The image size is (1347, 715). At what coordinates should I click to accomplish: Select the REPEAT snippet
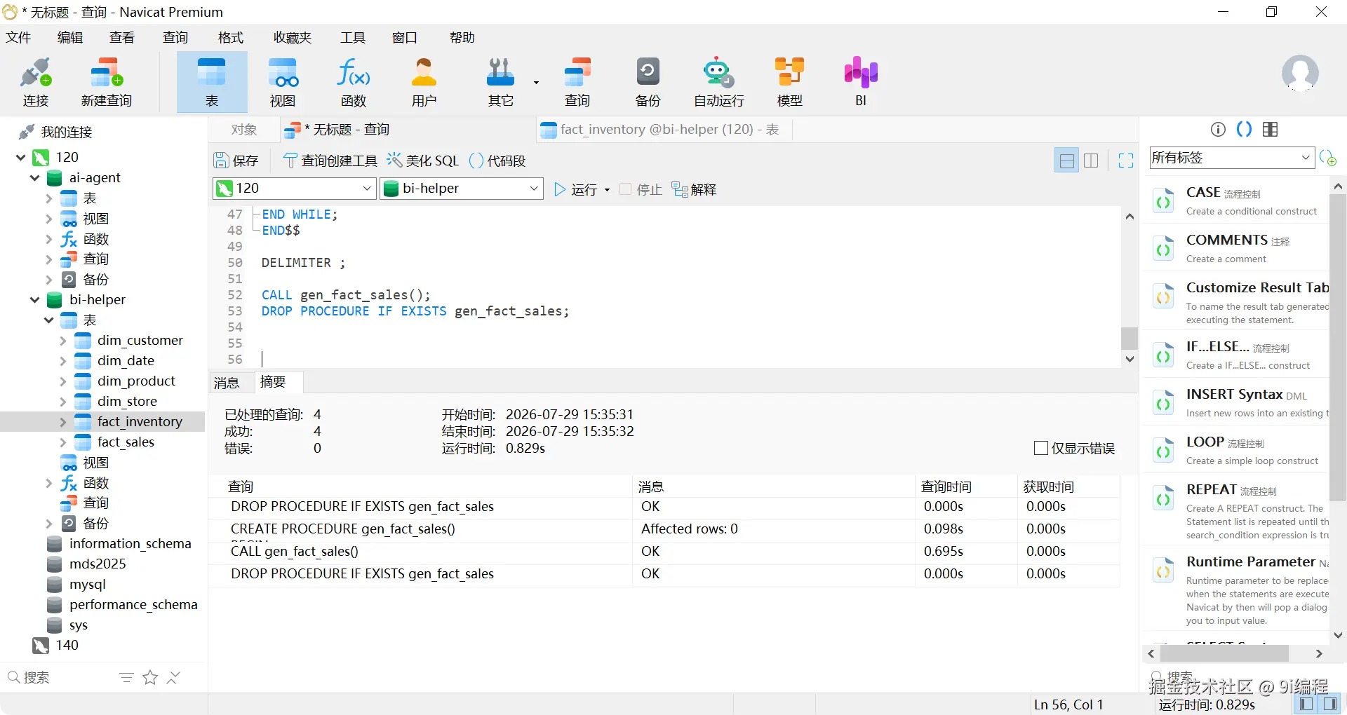point(1236,510)
